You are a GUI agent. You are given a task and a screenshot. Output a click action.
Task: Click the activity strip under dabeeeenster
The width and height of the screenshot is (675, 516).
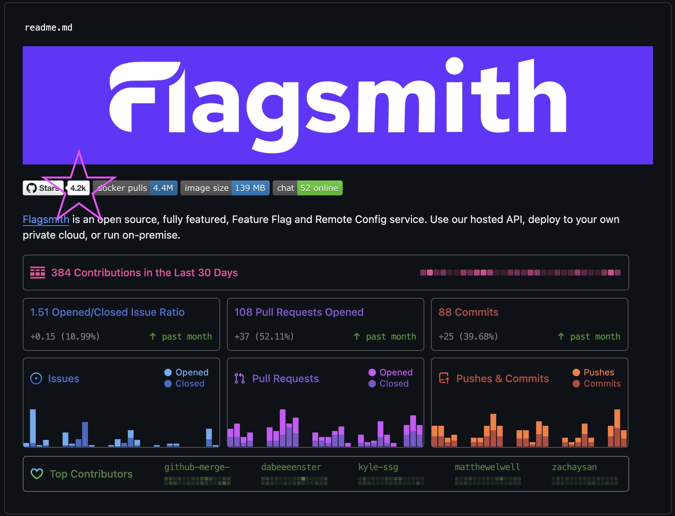(294, 481)
